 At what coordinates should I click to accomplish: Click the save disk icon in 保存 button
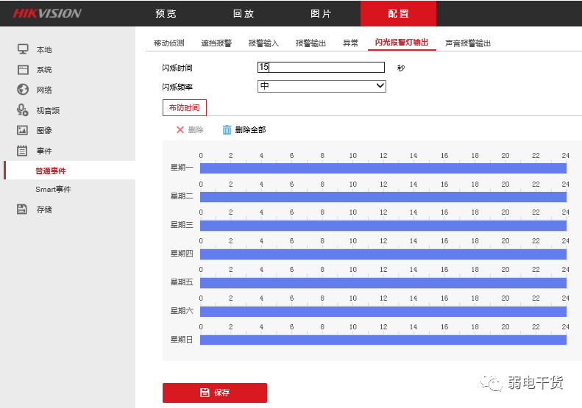coord(205,393)
